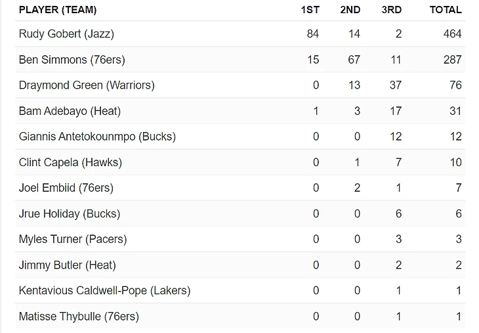This screenshot has width=479, height=333.
Task: Click Draymond Green's total value 76
Action: click(455, 85)
